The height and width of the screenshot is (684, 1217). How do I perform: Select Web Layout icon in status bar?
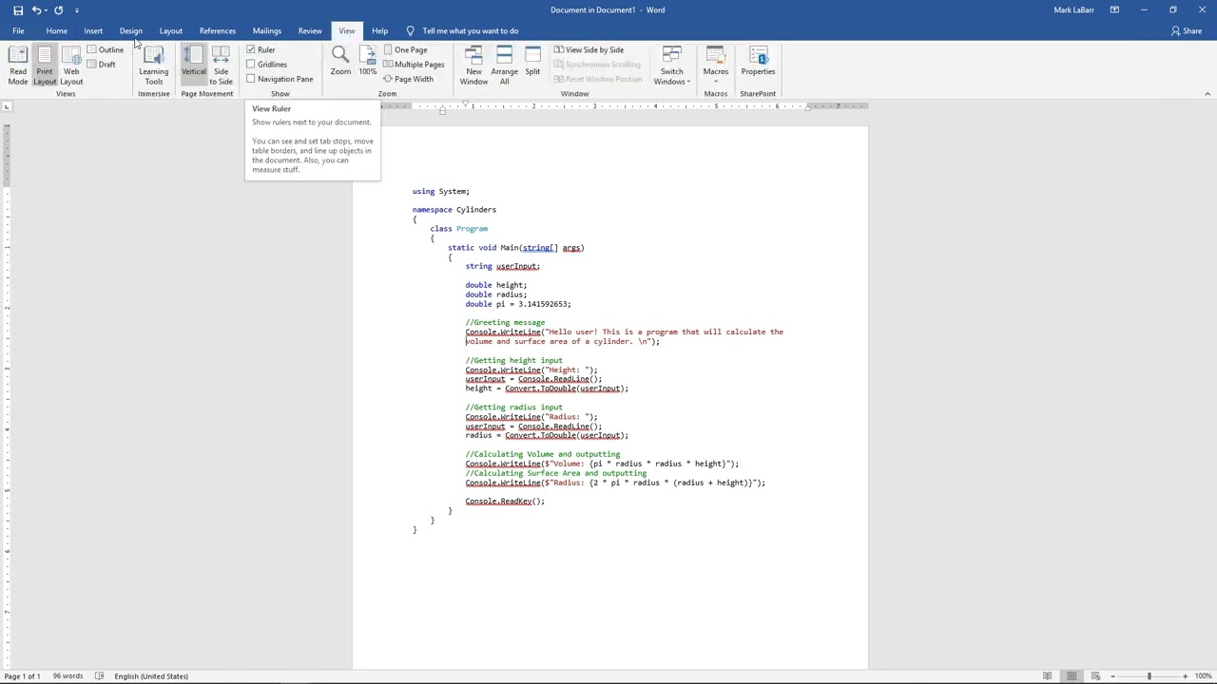[1095, 676]
